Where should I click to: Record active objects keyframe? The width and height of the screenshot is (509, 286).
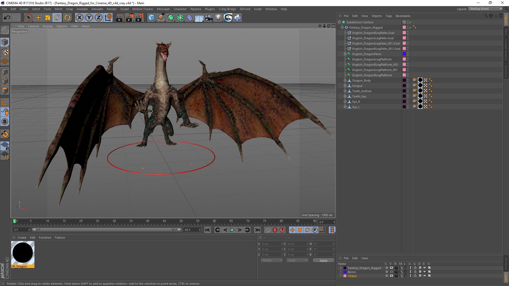point(267,230)
